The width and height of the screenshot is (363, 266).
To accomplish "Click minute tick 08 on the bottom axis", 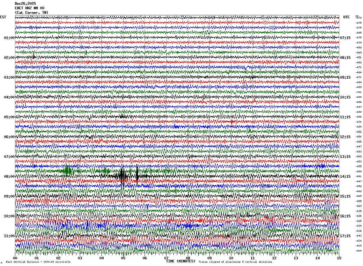I will (188, 258).
